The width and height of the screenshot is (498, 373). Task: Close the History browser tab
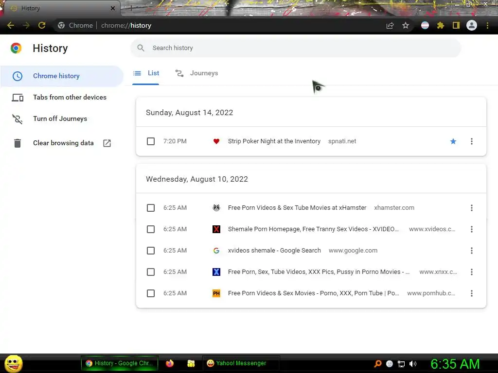tap(113, 8)
